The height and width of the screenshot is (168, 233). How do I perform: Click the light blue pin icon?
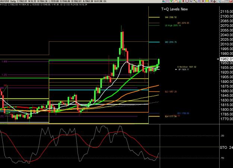coord(219,1)
